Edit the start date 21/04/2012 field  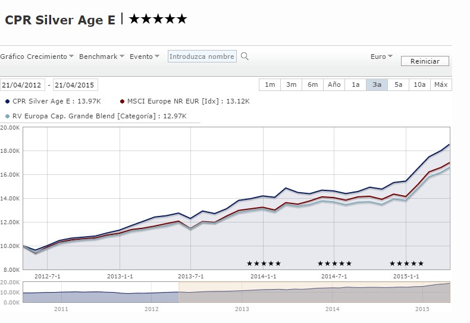(x=22, y=85)
